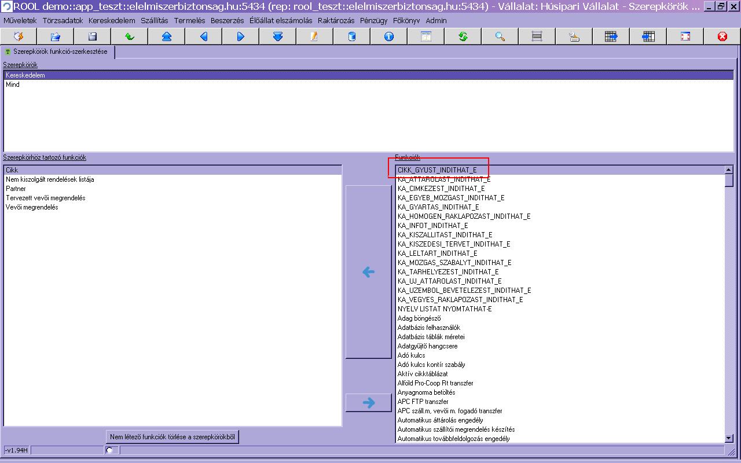Select the 'Vevői megrendelés' row
The height and width of the screenshot is (463, 741).
pos(173,207)
